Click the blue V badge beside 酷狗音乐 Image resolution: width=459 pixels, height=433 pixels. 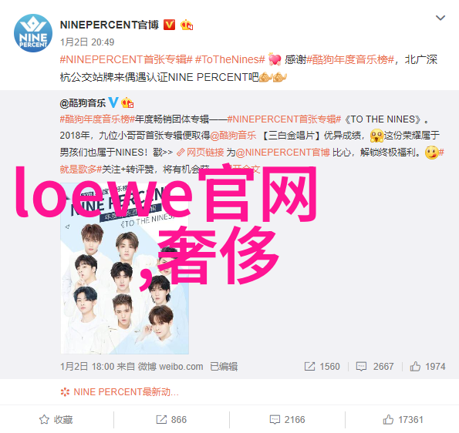[113, 102]
